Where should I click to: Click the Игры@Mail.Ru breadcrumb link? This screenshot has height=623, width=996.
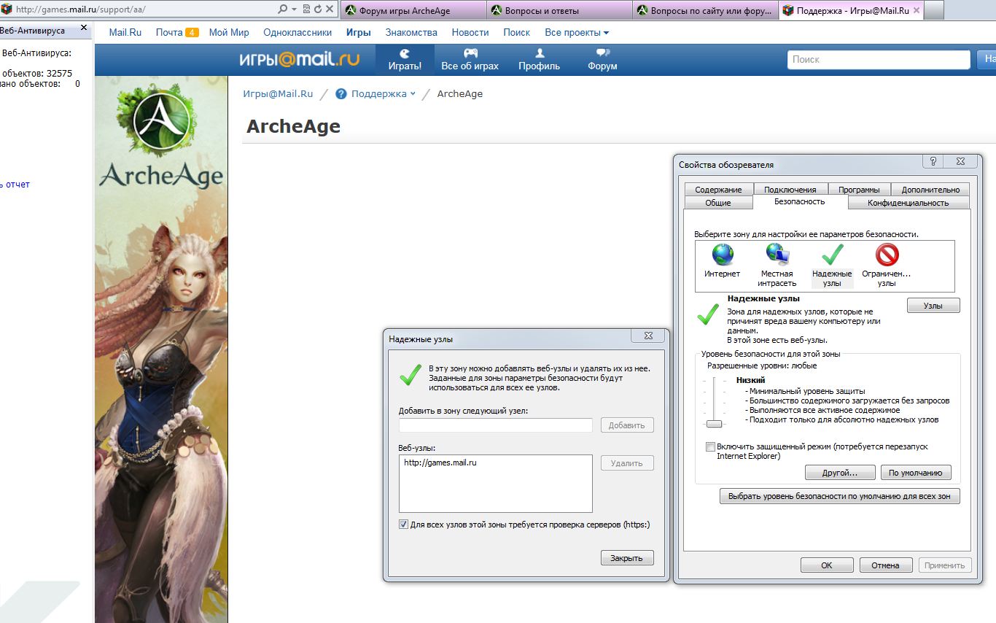point(278,94)
